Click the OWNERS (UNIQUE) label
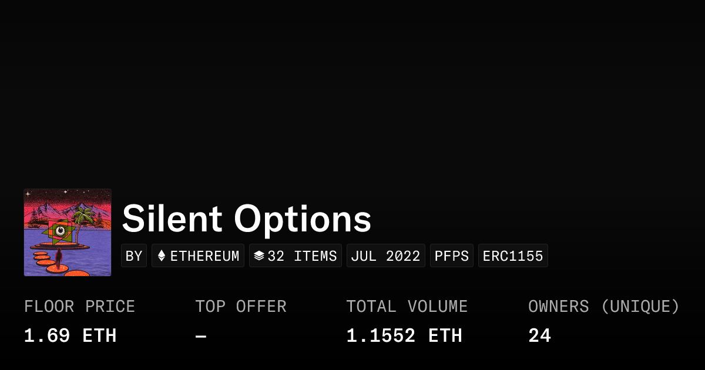The height and width of the screenshot is (370, 705). tap(603, 307)
